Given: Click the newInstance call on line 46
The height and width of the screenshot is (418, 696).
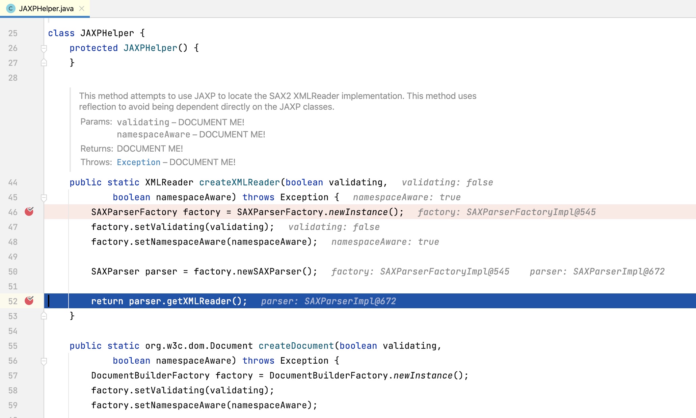Looking at the screenshot, I should 358,212.
